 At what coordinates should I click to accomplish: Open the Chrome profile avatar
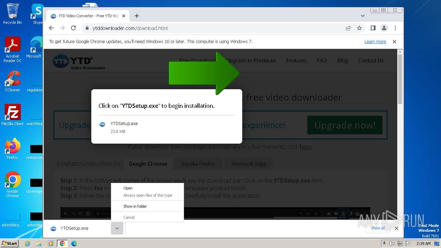pyautogui.click(x=384, y=28)
